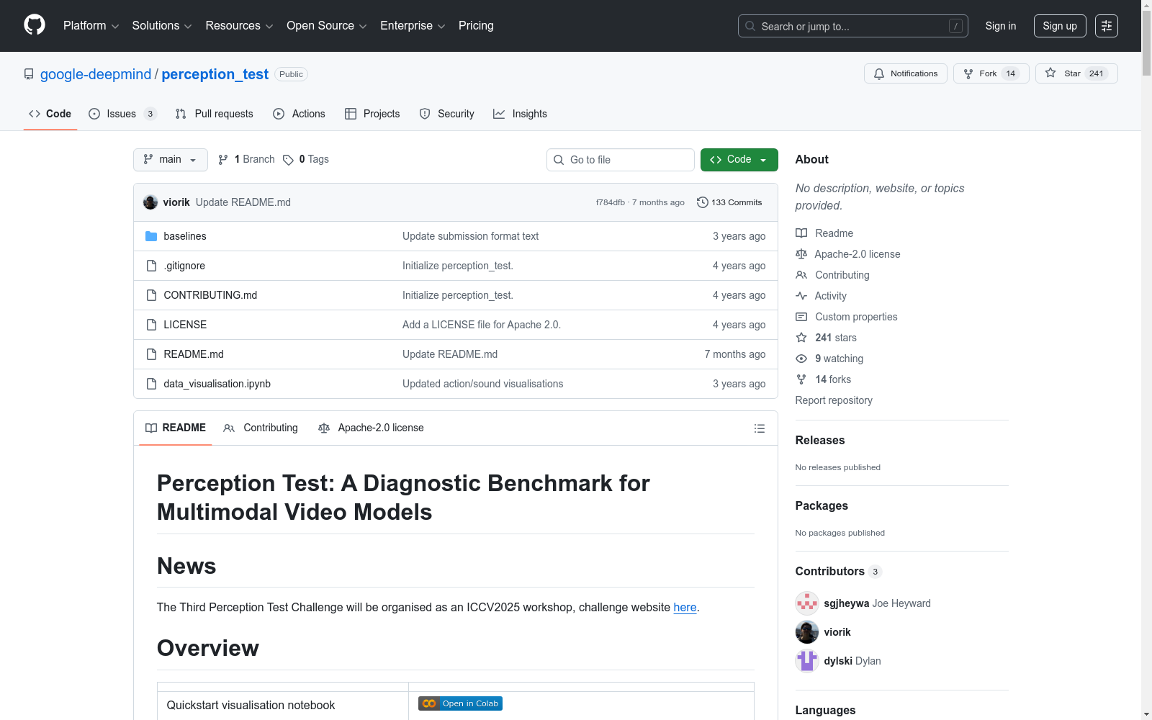Viewport: 1152px width, 720px height.
Task: Click the eye icon beside 9 watching
Action: coord(801,359)
